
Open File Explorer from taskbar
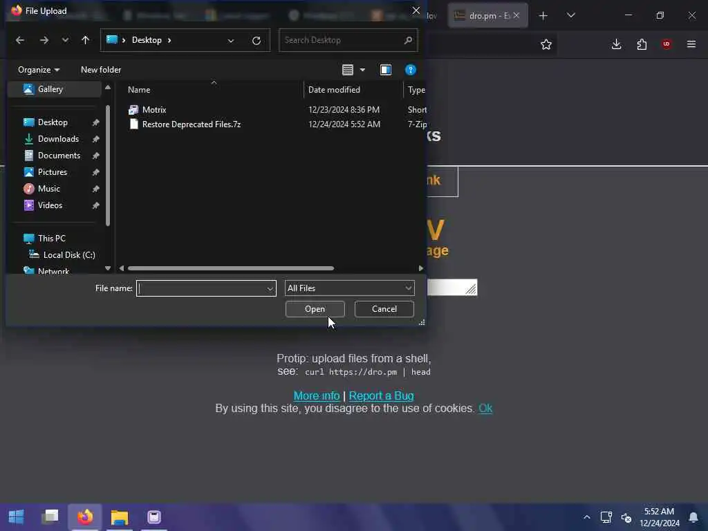(120, 517)
